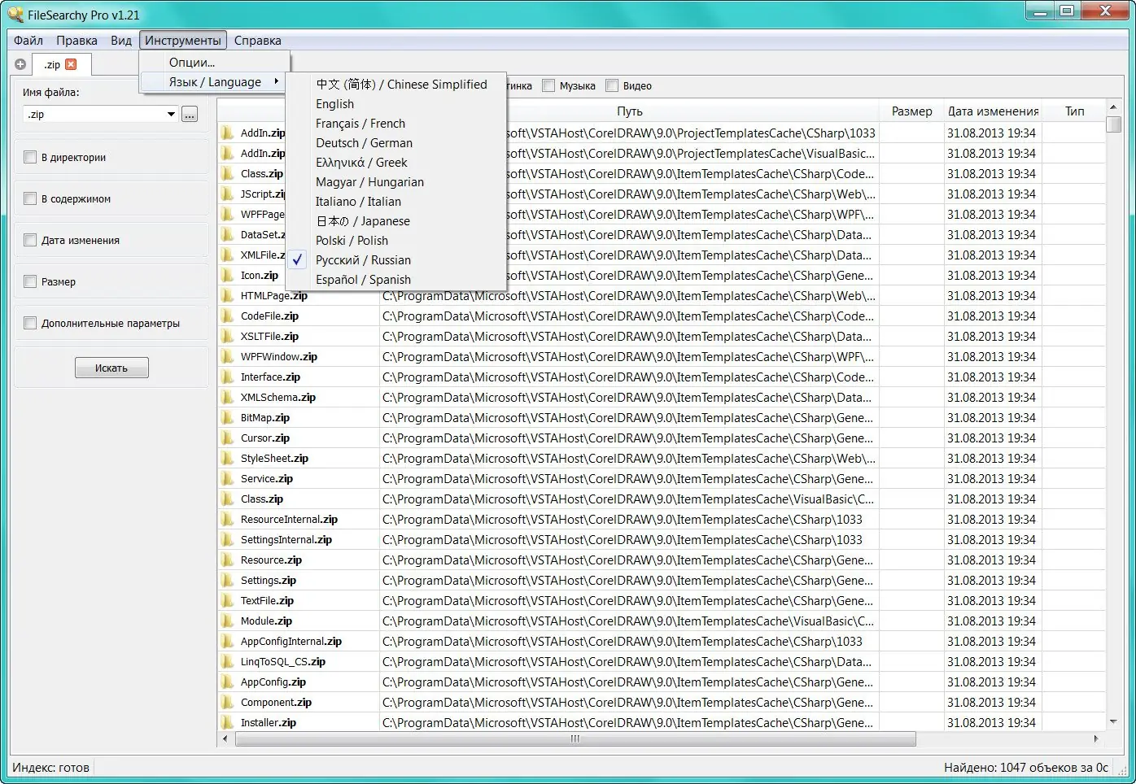The width and height of the screenshot is (1136, 784).
Task: Select 'Polski / Polish' language
Action: click(396, 241)
